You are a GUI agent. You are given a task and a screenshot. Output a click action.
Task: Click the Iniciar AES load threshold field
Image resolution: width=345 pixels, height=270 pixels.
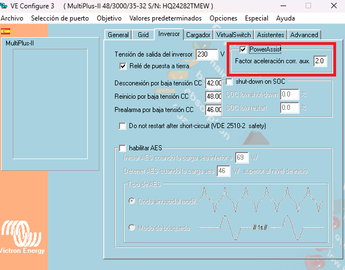pyautogui.click(x=242, y=157)
